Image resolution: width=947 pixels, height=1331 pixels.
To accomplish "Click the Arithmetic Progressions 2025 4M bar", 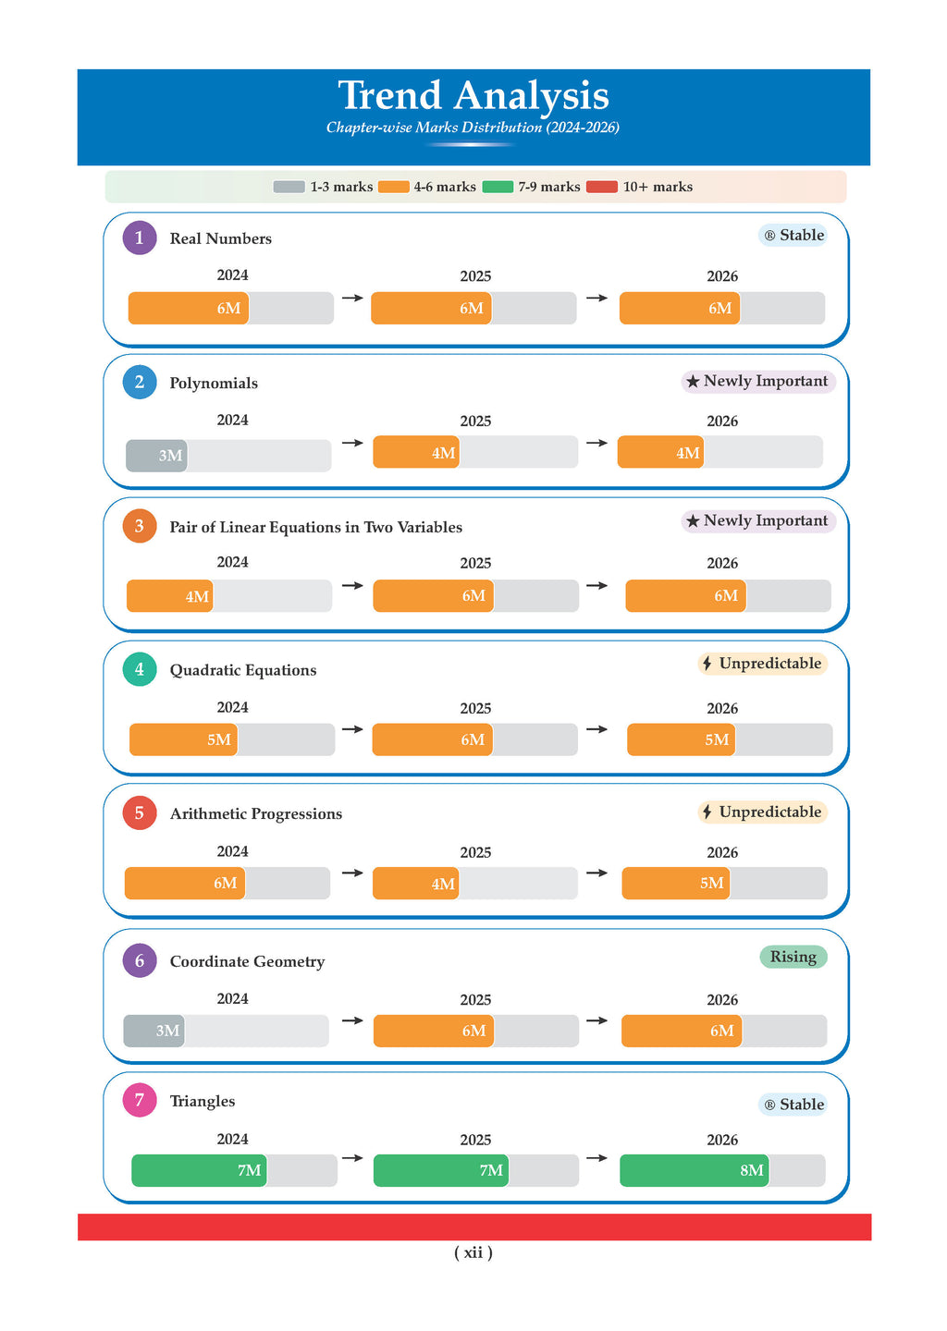I will pos(416,884).
